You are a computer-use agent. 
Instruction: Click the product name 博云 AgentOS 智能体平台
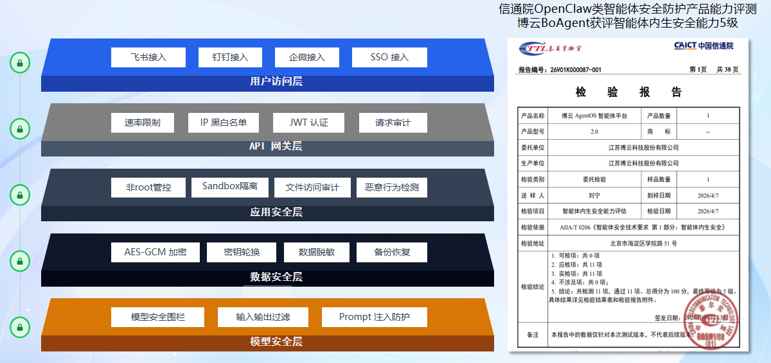coord(593,116)
